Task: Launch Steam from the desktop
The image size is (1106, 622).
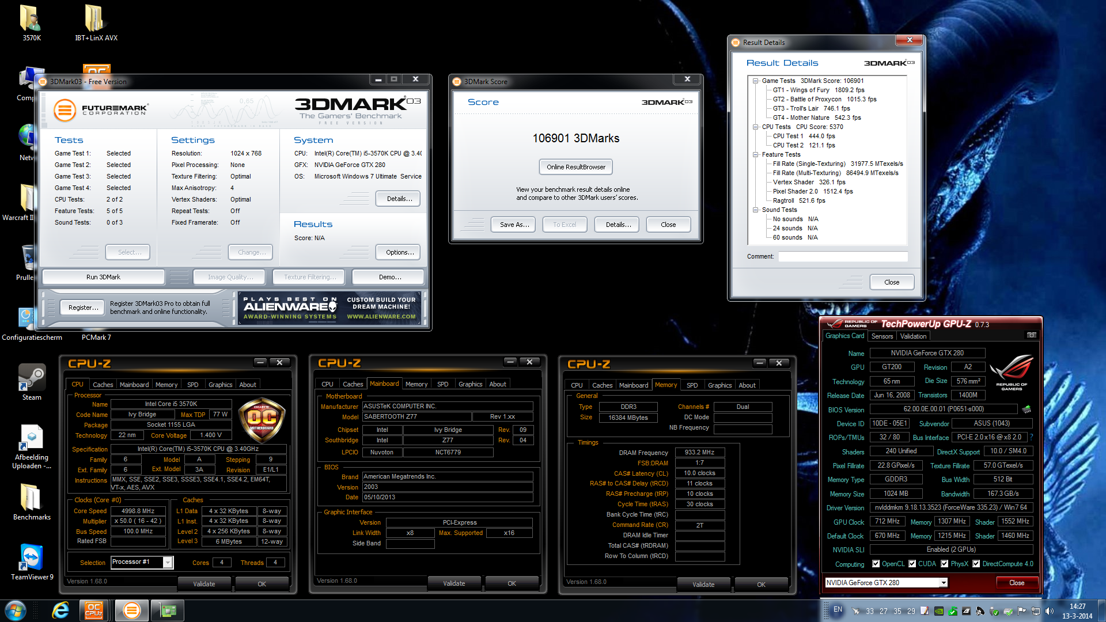Action: pos(32,382)
